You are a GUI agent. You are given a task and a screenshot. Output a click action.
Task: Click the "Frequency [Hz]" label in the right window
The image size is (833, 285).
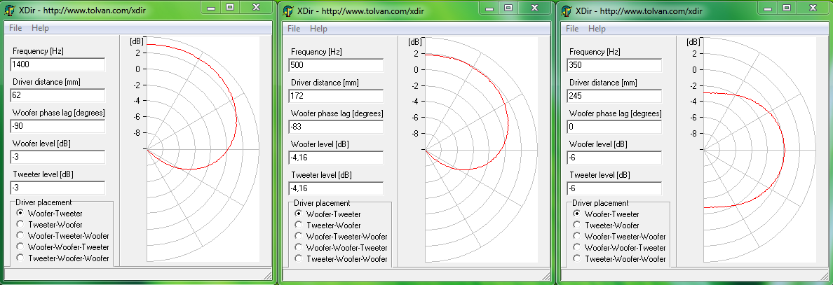pos(595,52)
